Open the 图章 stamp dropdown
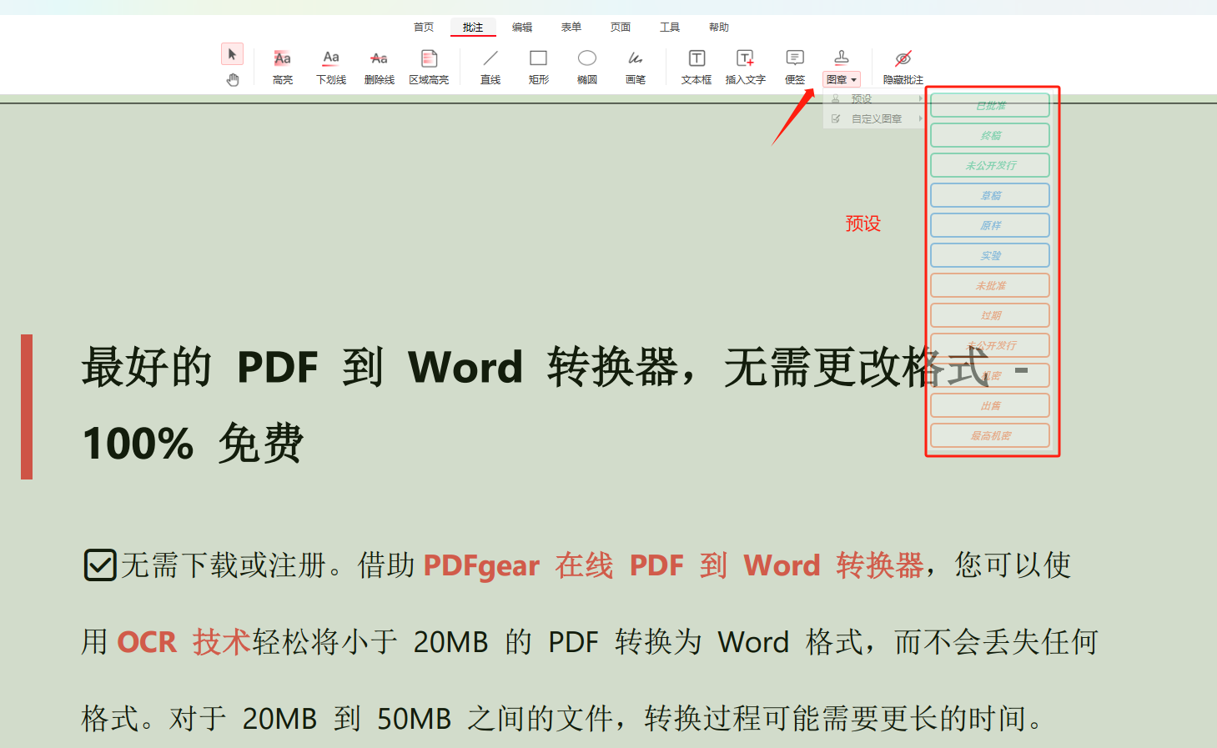This screenshot has width=1217, height=748. click(x=842, y=79)
